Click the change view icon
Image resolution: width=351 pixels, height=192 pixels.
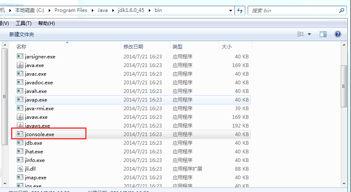[301, 34]
